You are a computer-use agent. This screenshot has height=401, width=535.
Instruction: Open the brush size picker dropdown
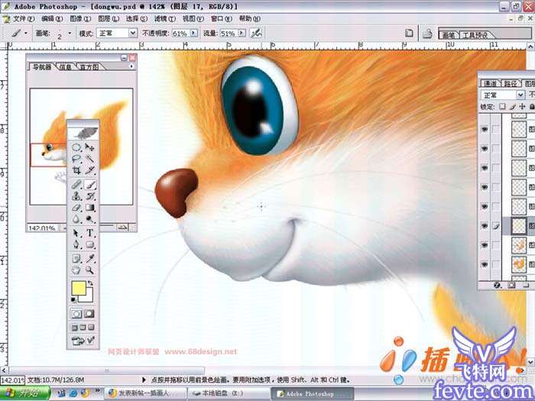70,33
